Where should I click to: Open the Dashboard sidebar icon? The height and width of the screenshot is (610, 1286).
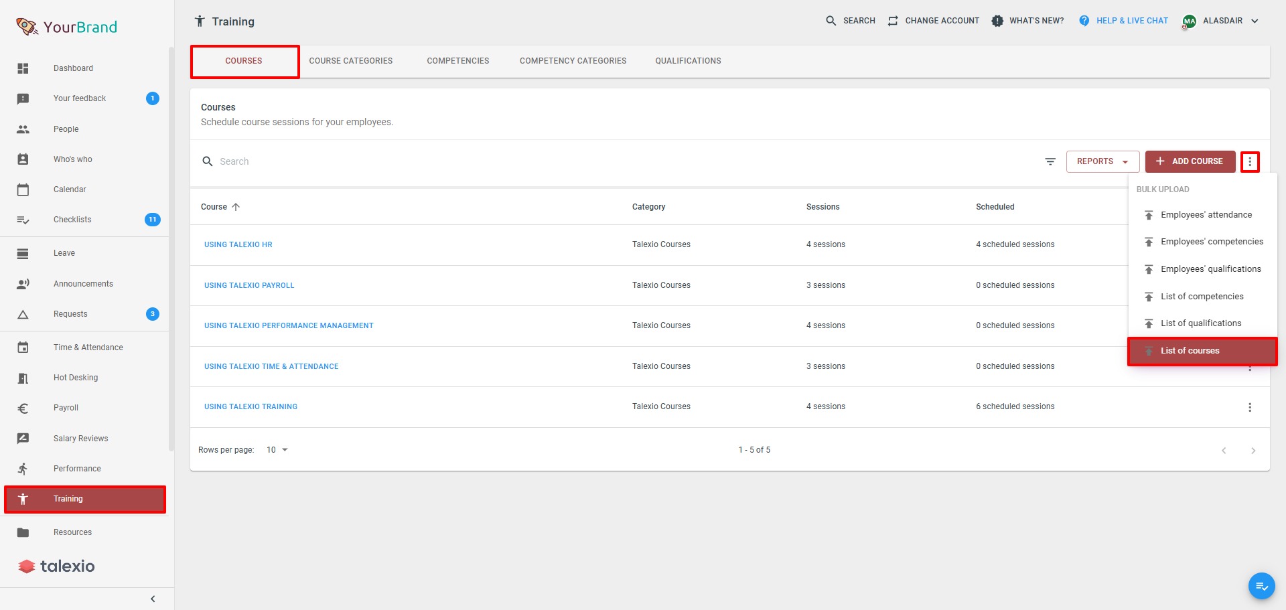[x=23, y=68]
